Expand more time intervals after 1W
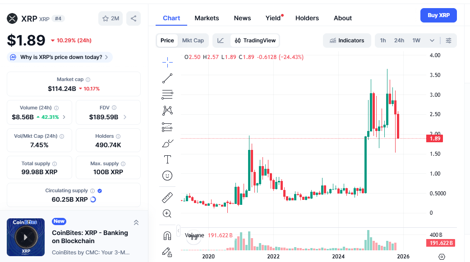Screen dimensions: 470x262 coord(432,41)
